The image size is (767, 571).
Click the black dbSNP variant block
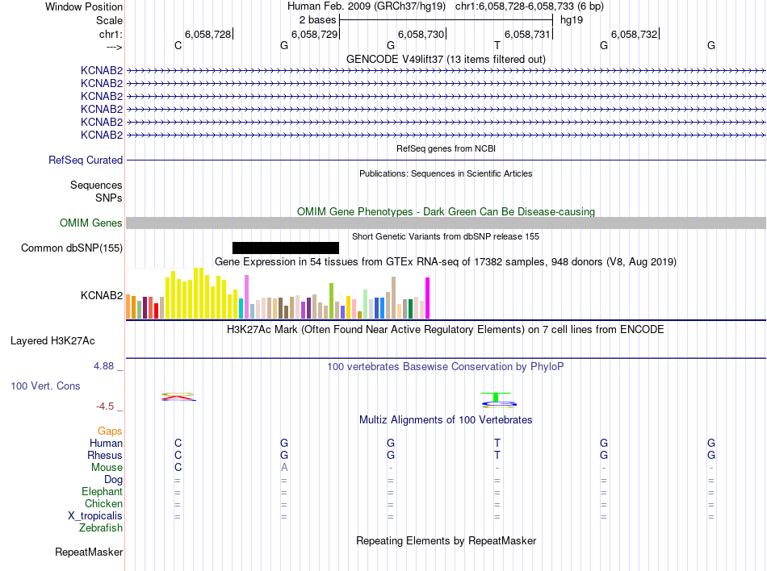pos(286,248)
